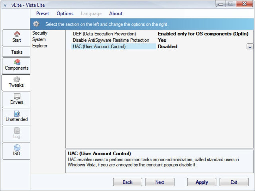Select the Components colored cubes icon

17,62
